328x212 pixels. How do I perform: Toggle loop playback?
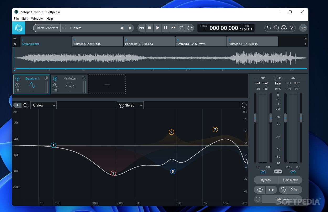[190, 28]
